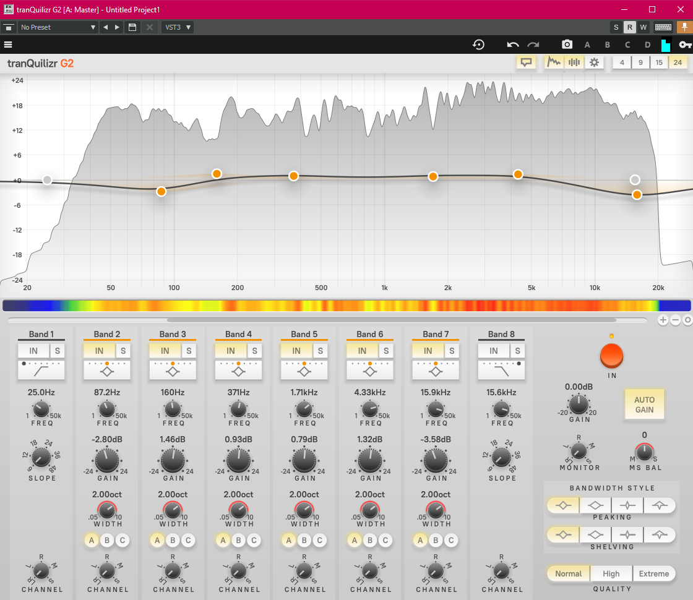Switch to preset slot C
This screenshot has height=600, width=693.
coord(627,45)
